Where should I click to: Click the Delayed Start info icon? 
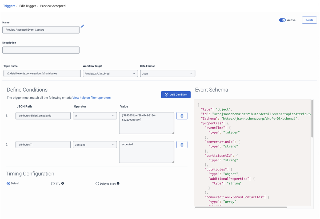point(118,183)
